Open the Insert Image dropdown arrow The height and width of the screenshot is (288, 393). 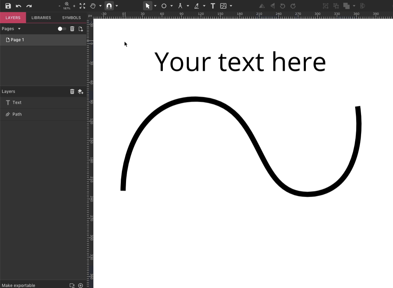pyautogui.click(x=231, y=6)
